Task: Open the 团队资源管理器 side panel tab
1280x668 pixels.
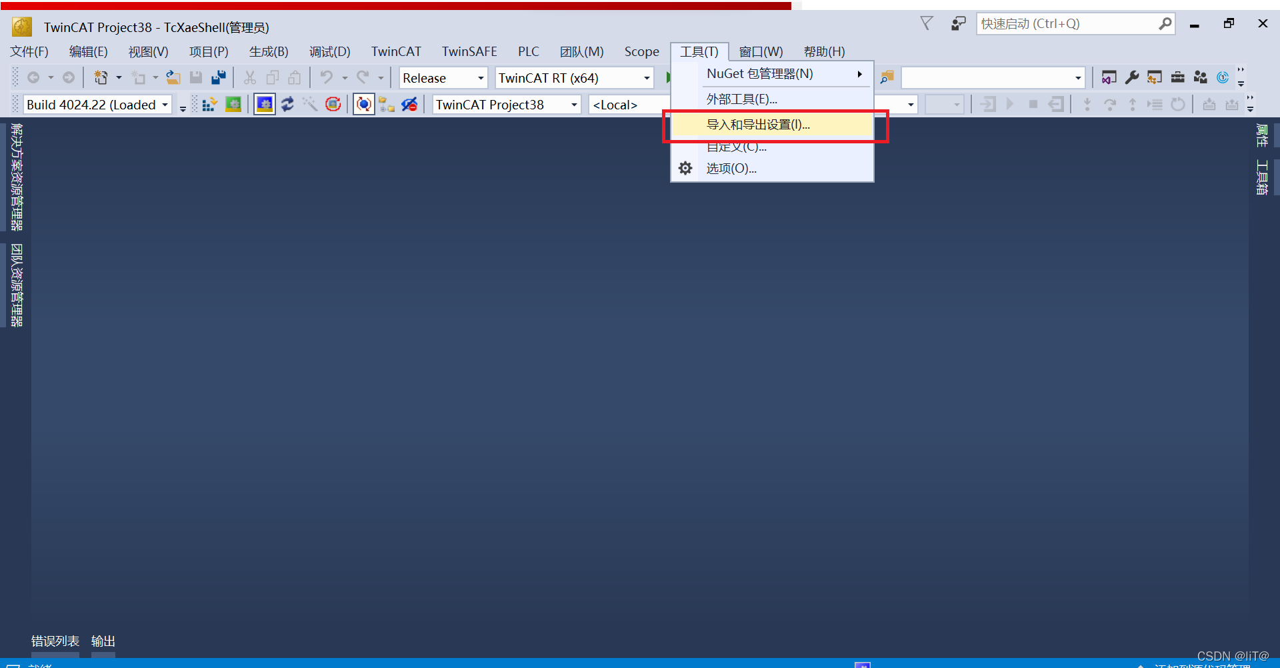Action: coord(17,285)
